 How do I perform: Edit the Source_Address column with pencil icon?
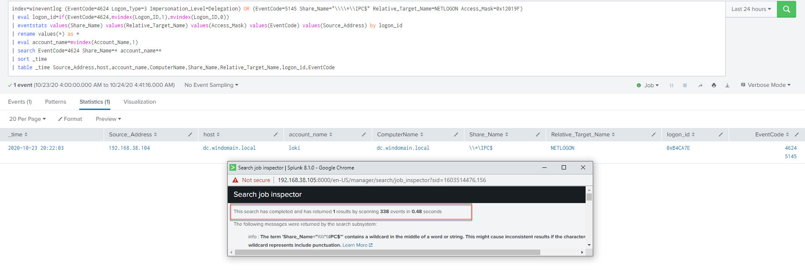(x=190, y=134)
